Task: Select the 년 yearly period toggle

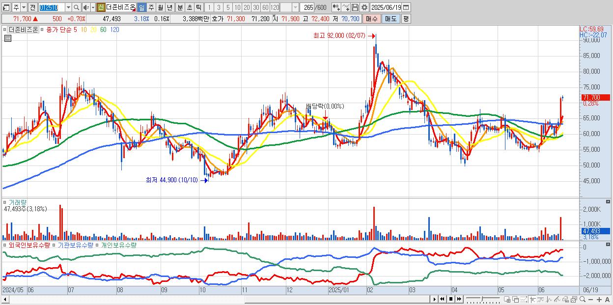Action: click(169, 7)
